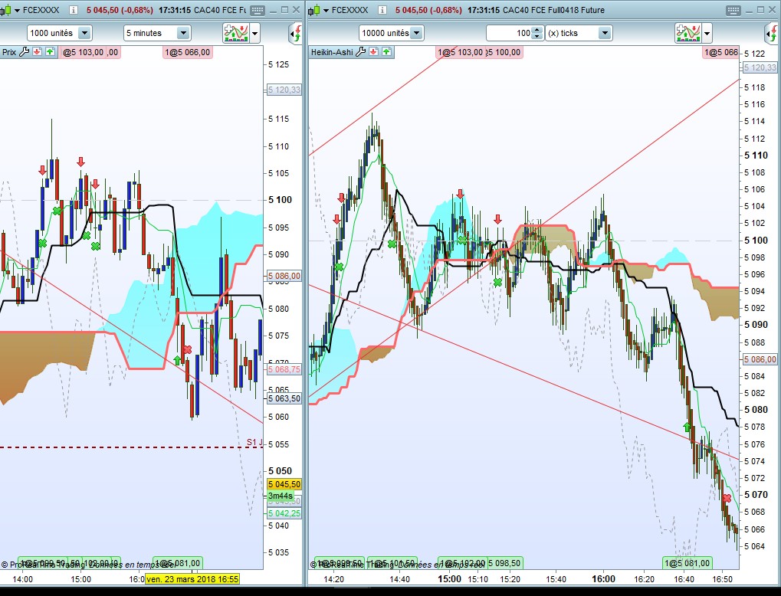781x596 pixels.
Task: Click the 5 068,75 price label on left axis
Action: (284, 369)
